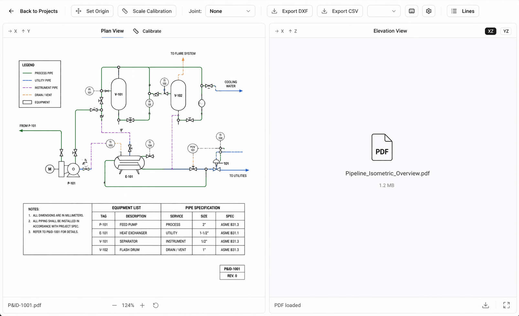
Task: Click the Export DXF button
Action: coord(290,11)
